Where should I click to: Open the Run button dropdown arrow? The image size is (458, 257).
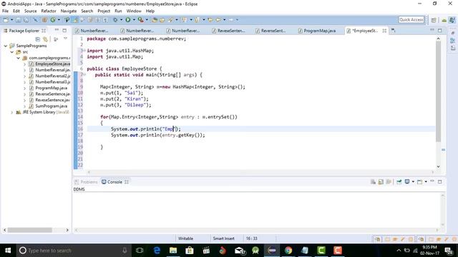click(x=134, y=20)
